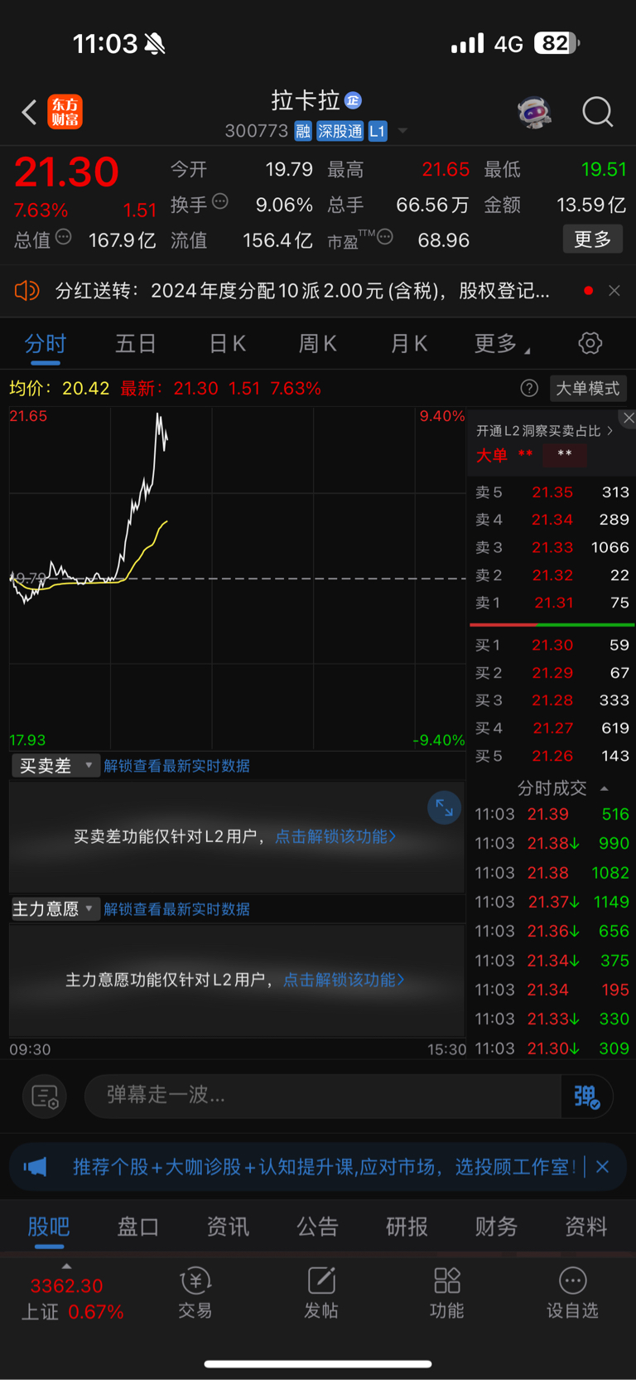Tap the 大单 masked data row

point(531,455)
